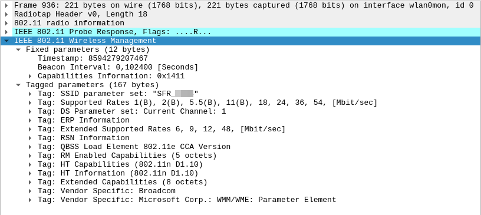Screen dimensions: 481x215
Task: Select the Beacon Interval field
Action: coord(240,67)
